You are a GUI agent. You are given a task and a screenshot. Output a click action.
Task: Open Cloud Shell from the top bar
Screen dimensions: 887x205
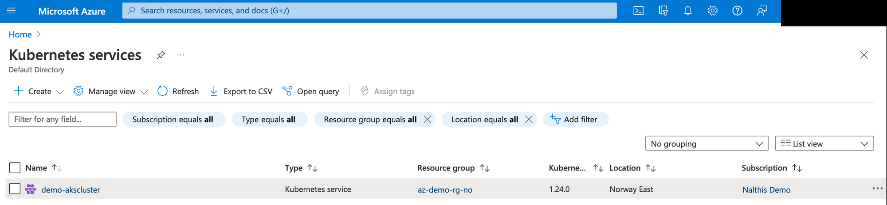coord(638,11)
